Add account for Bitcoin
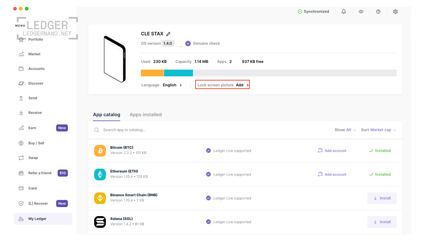The width and height of the screenshot is (424, 239). pos(332,151)
